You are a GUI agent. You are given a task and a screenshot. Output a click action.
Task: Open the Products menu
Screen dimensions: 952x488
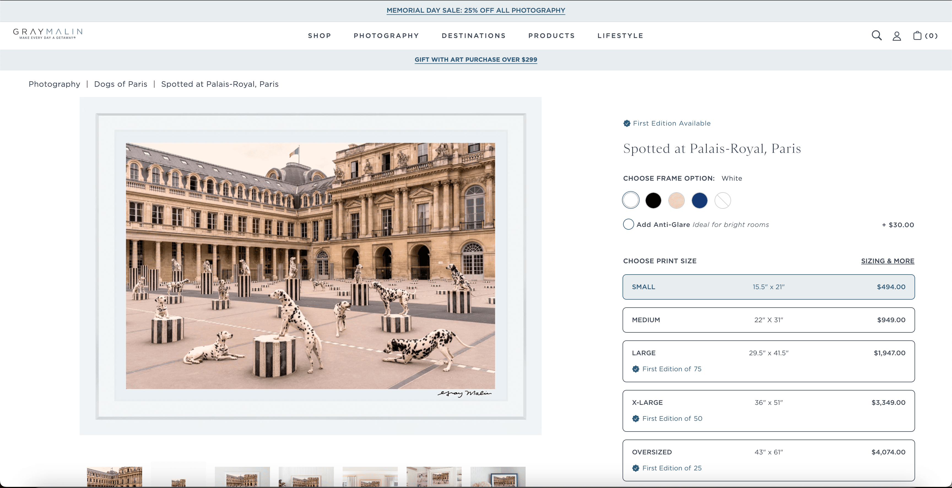[551, 36]
